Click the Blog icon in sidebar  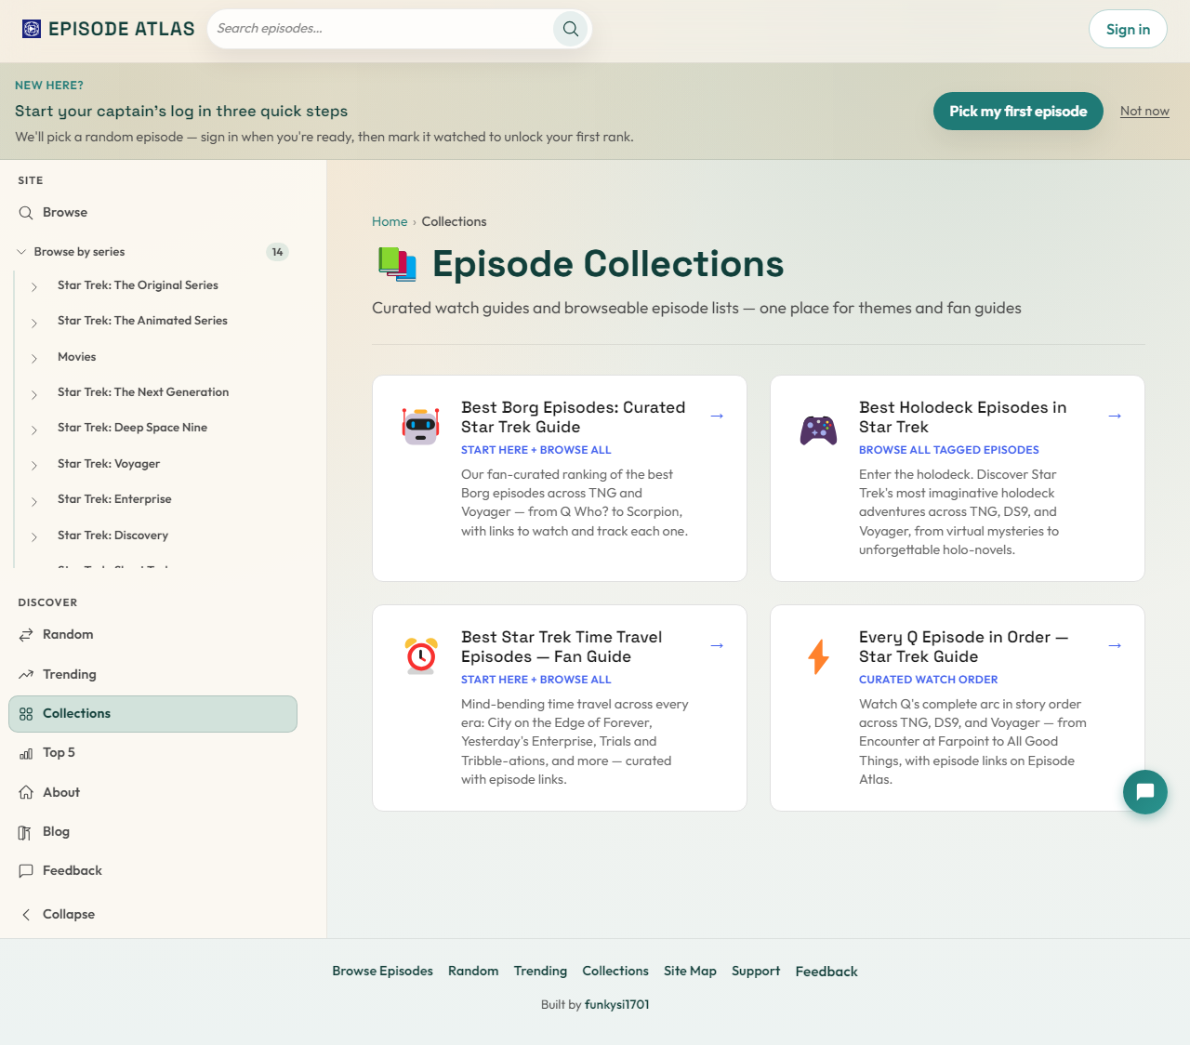pyautogui.click(x=26, y=832)
